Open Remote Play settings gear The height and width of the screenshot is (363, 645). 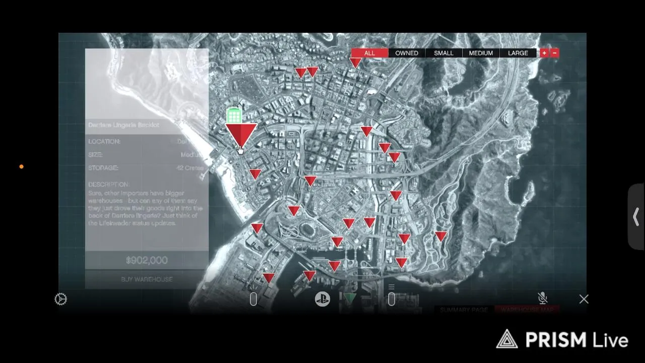point(60,299)
